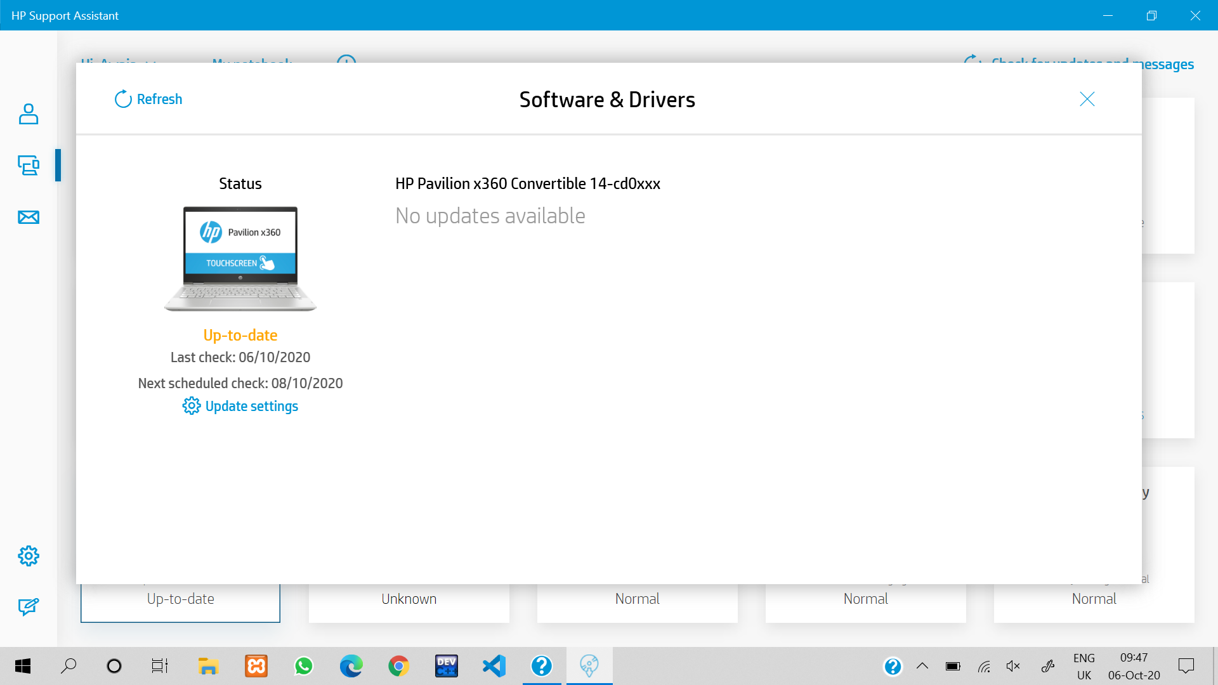Open the ENG UK language selector
Viewport: 1218px width, 685px height.
point(1084,666)
